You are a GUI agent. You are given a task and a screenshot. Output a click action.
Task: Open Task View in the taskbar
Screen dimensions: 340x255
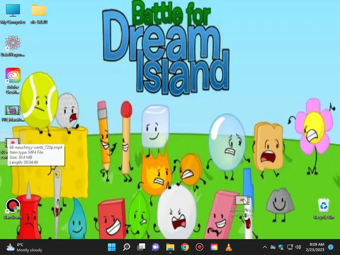coord(141,247)
